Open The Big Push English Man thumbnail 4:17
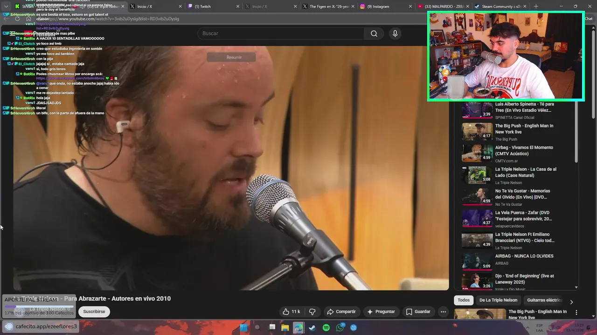Screen dimensions: 597x335 (477, 132)
